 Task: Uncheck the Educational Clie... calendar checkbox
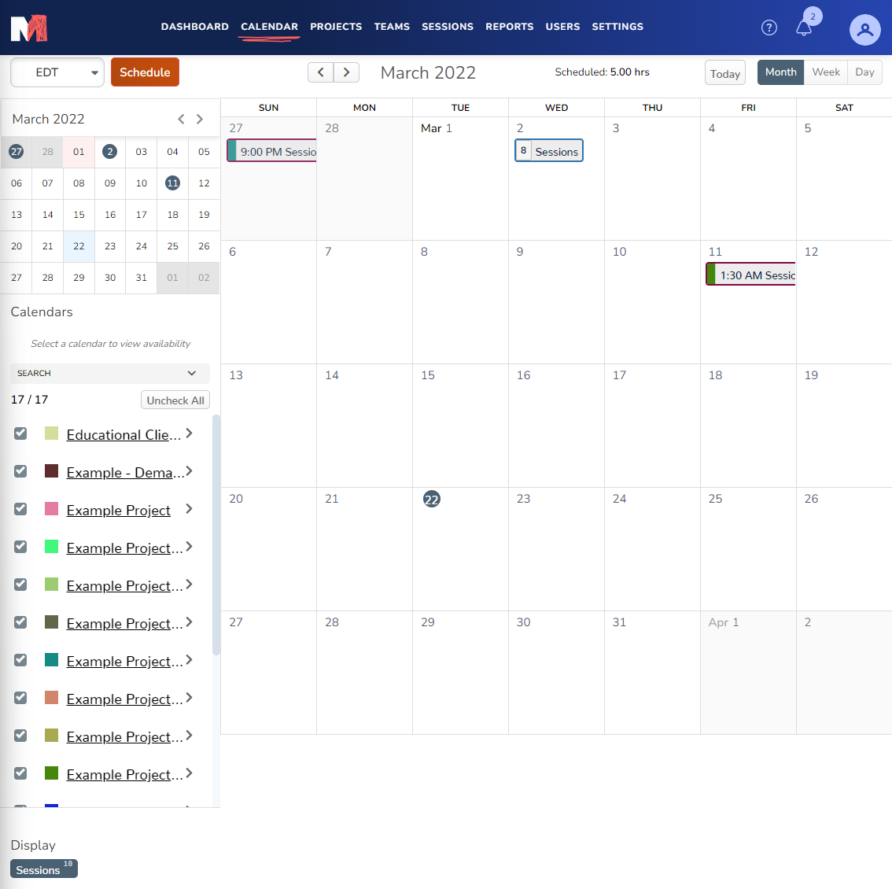(20, 433)
